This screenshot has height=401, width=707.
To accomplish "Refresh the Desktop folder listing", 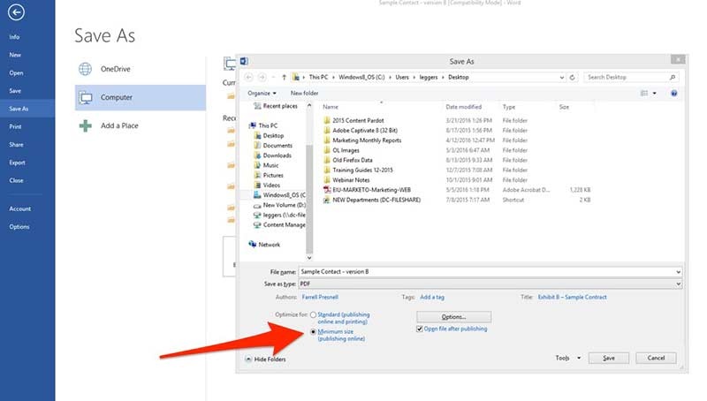I will pos(574,77).
